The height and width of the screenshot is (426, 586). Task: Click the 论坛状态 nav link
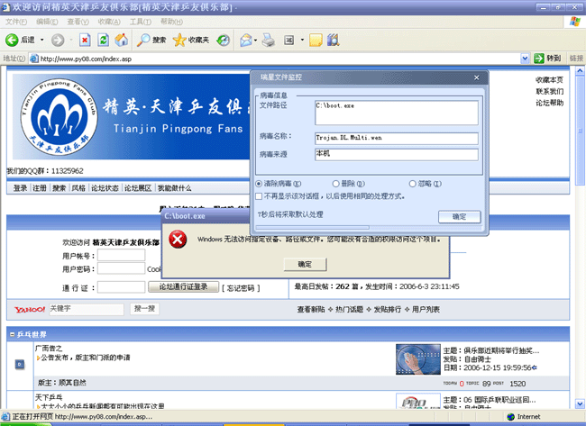pos(105,188)
